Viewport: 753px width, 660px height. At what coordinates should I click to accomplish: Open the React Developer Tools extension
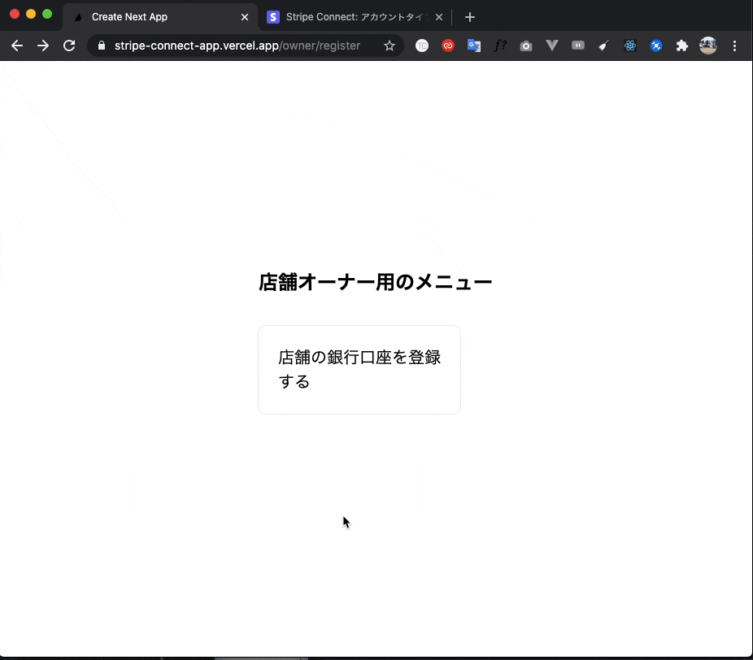click(630, 46)
